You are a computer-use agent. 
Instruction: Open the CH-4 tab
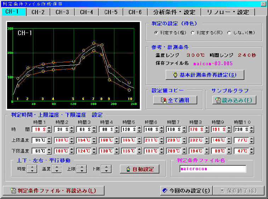(x=86, y=12)
